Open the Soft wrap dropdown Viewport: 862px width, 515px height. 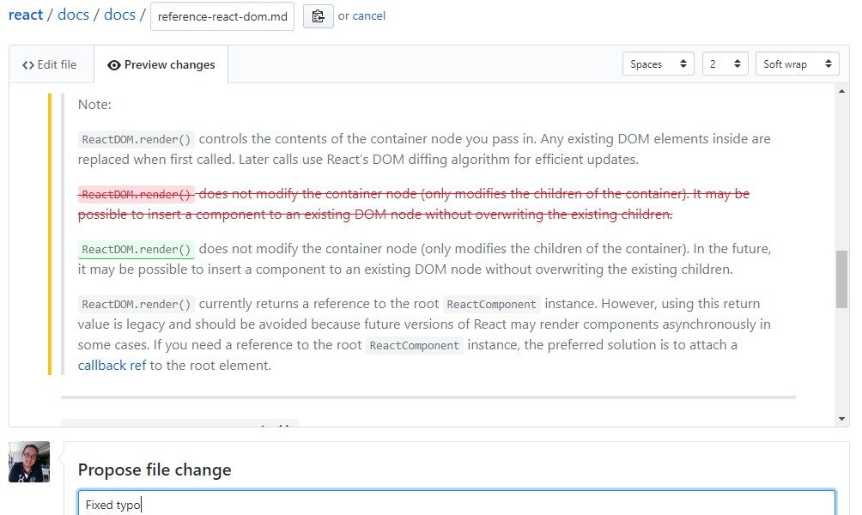tap(797, 64)
